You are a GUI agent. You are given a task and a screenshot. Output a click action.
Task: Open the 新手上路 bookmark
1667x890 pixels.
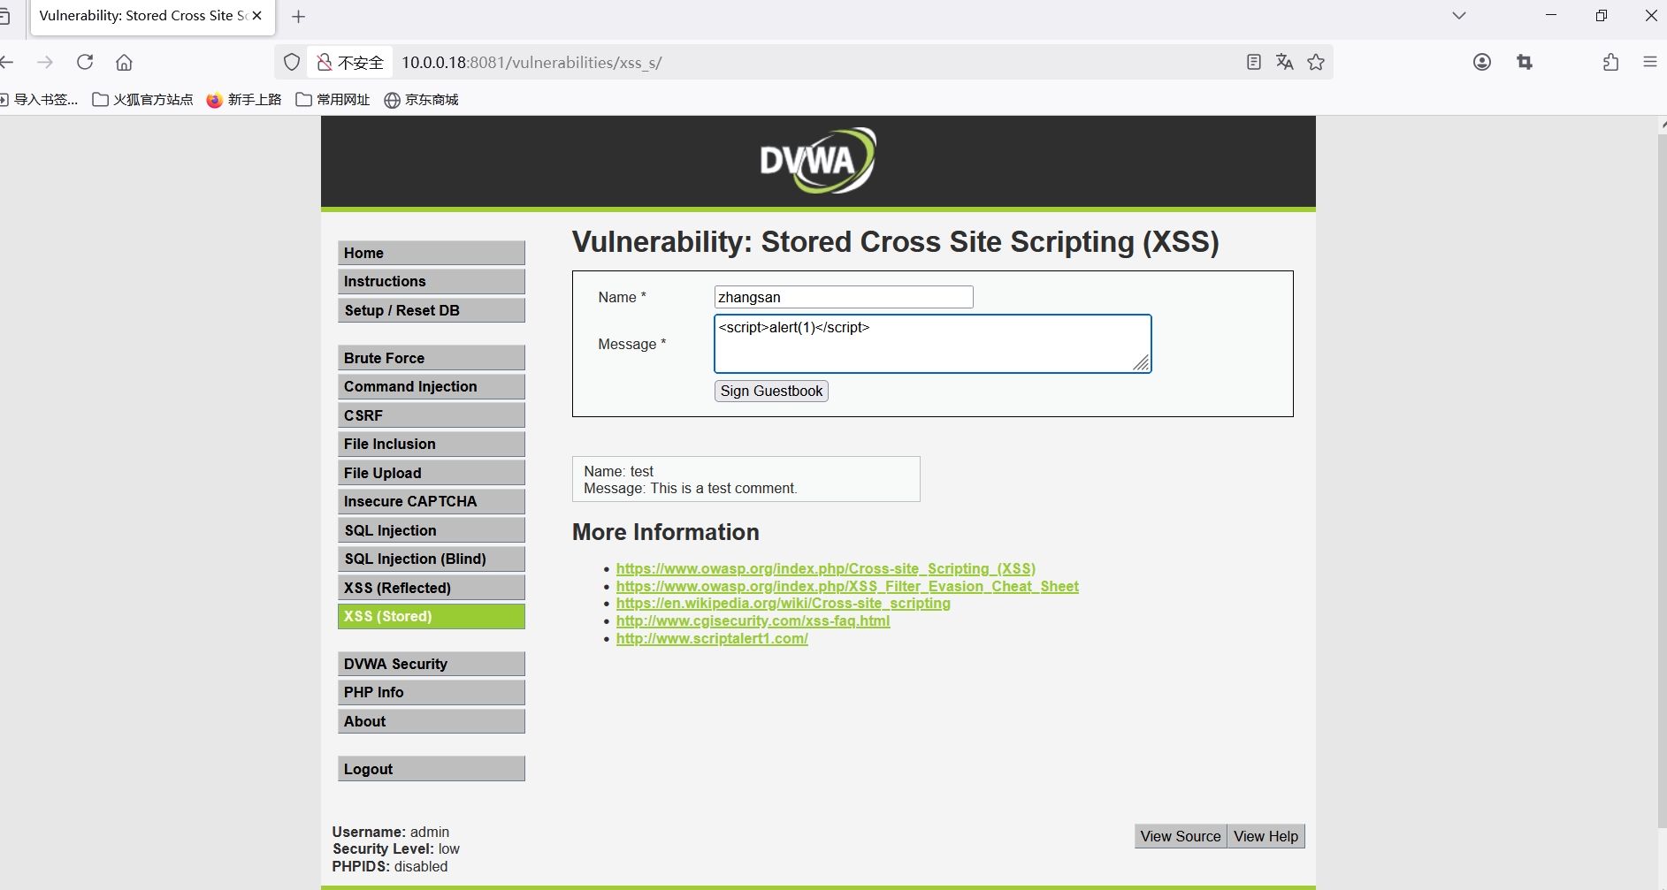(x=244, y=99)
